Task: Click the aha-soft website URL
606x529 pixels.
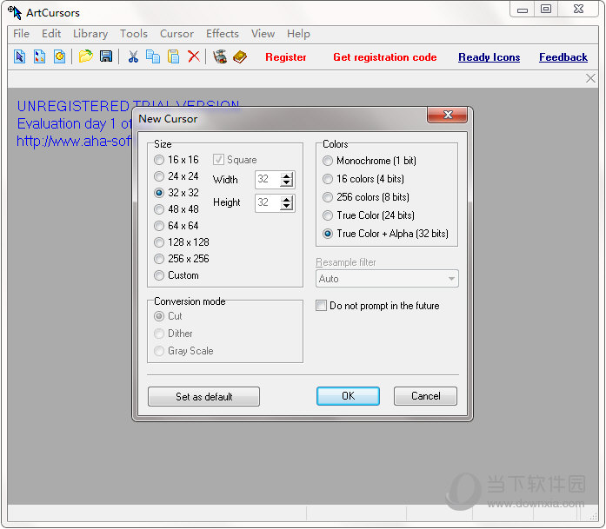Action: (74, 141)
